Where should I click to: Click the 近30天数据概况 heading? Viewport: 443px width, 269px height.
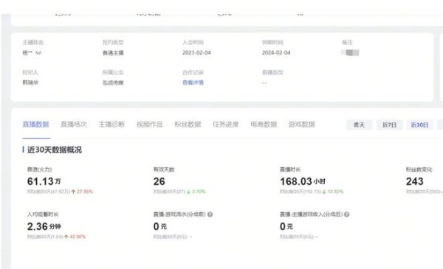tap(55, 150)
